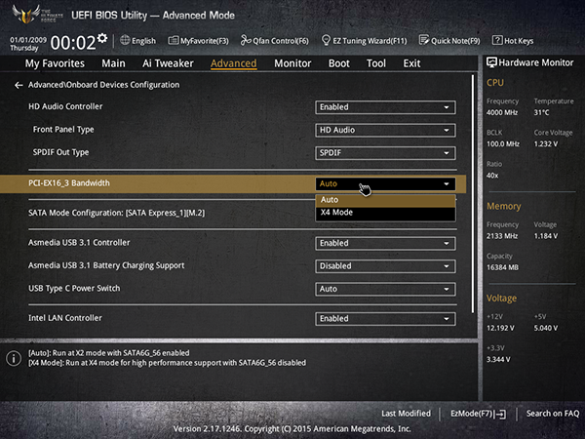The height and width of the screenshot is (439, 585).
Task: Click the CPU temperature value 31°C
Action: (x=541, y=113)
